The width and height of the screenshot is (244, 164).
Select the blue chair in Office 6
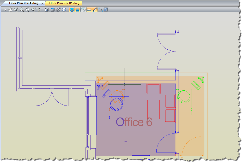117,104
